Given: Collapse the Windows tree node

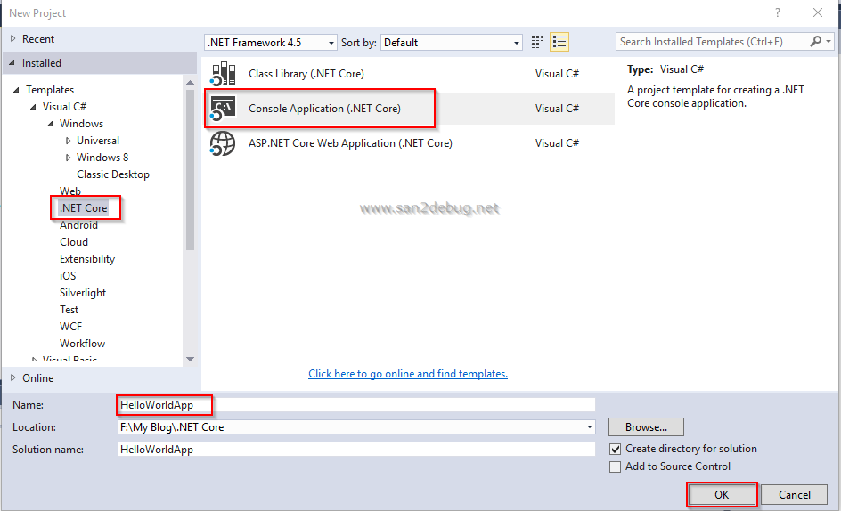Looking at the screenshot, I should (51, 124).
